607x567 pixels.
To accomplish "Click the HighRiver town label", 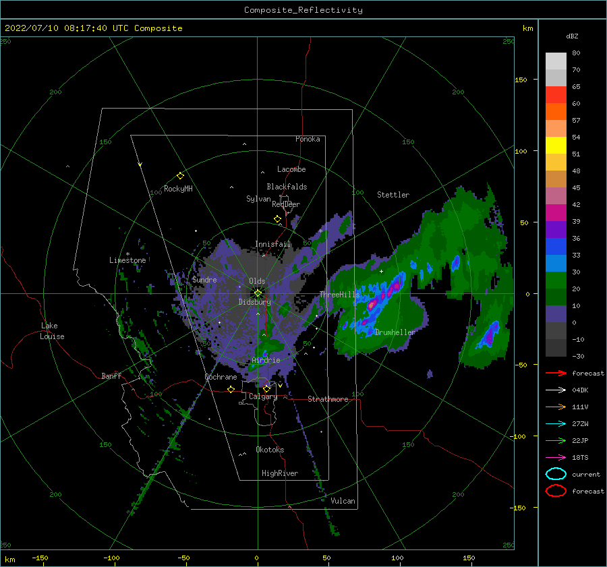I will [x=280, y=473].
